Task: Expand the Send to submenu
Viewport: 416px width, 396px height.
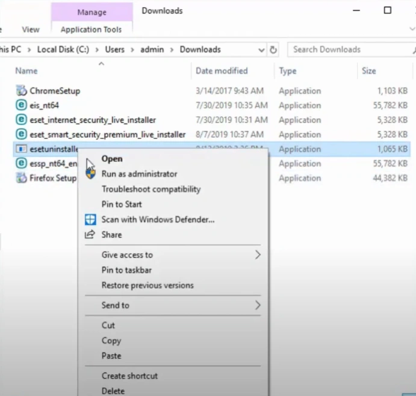Action: pyautogui.click(x=258, y=305)
